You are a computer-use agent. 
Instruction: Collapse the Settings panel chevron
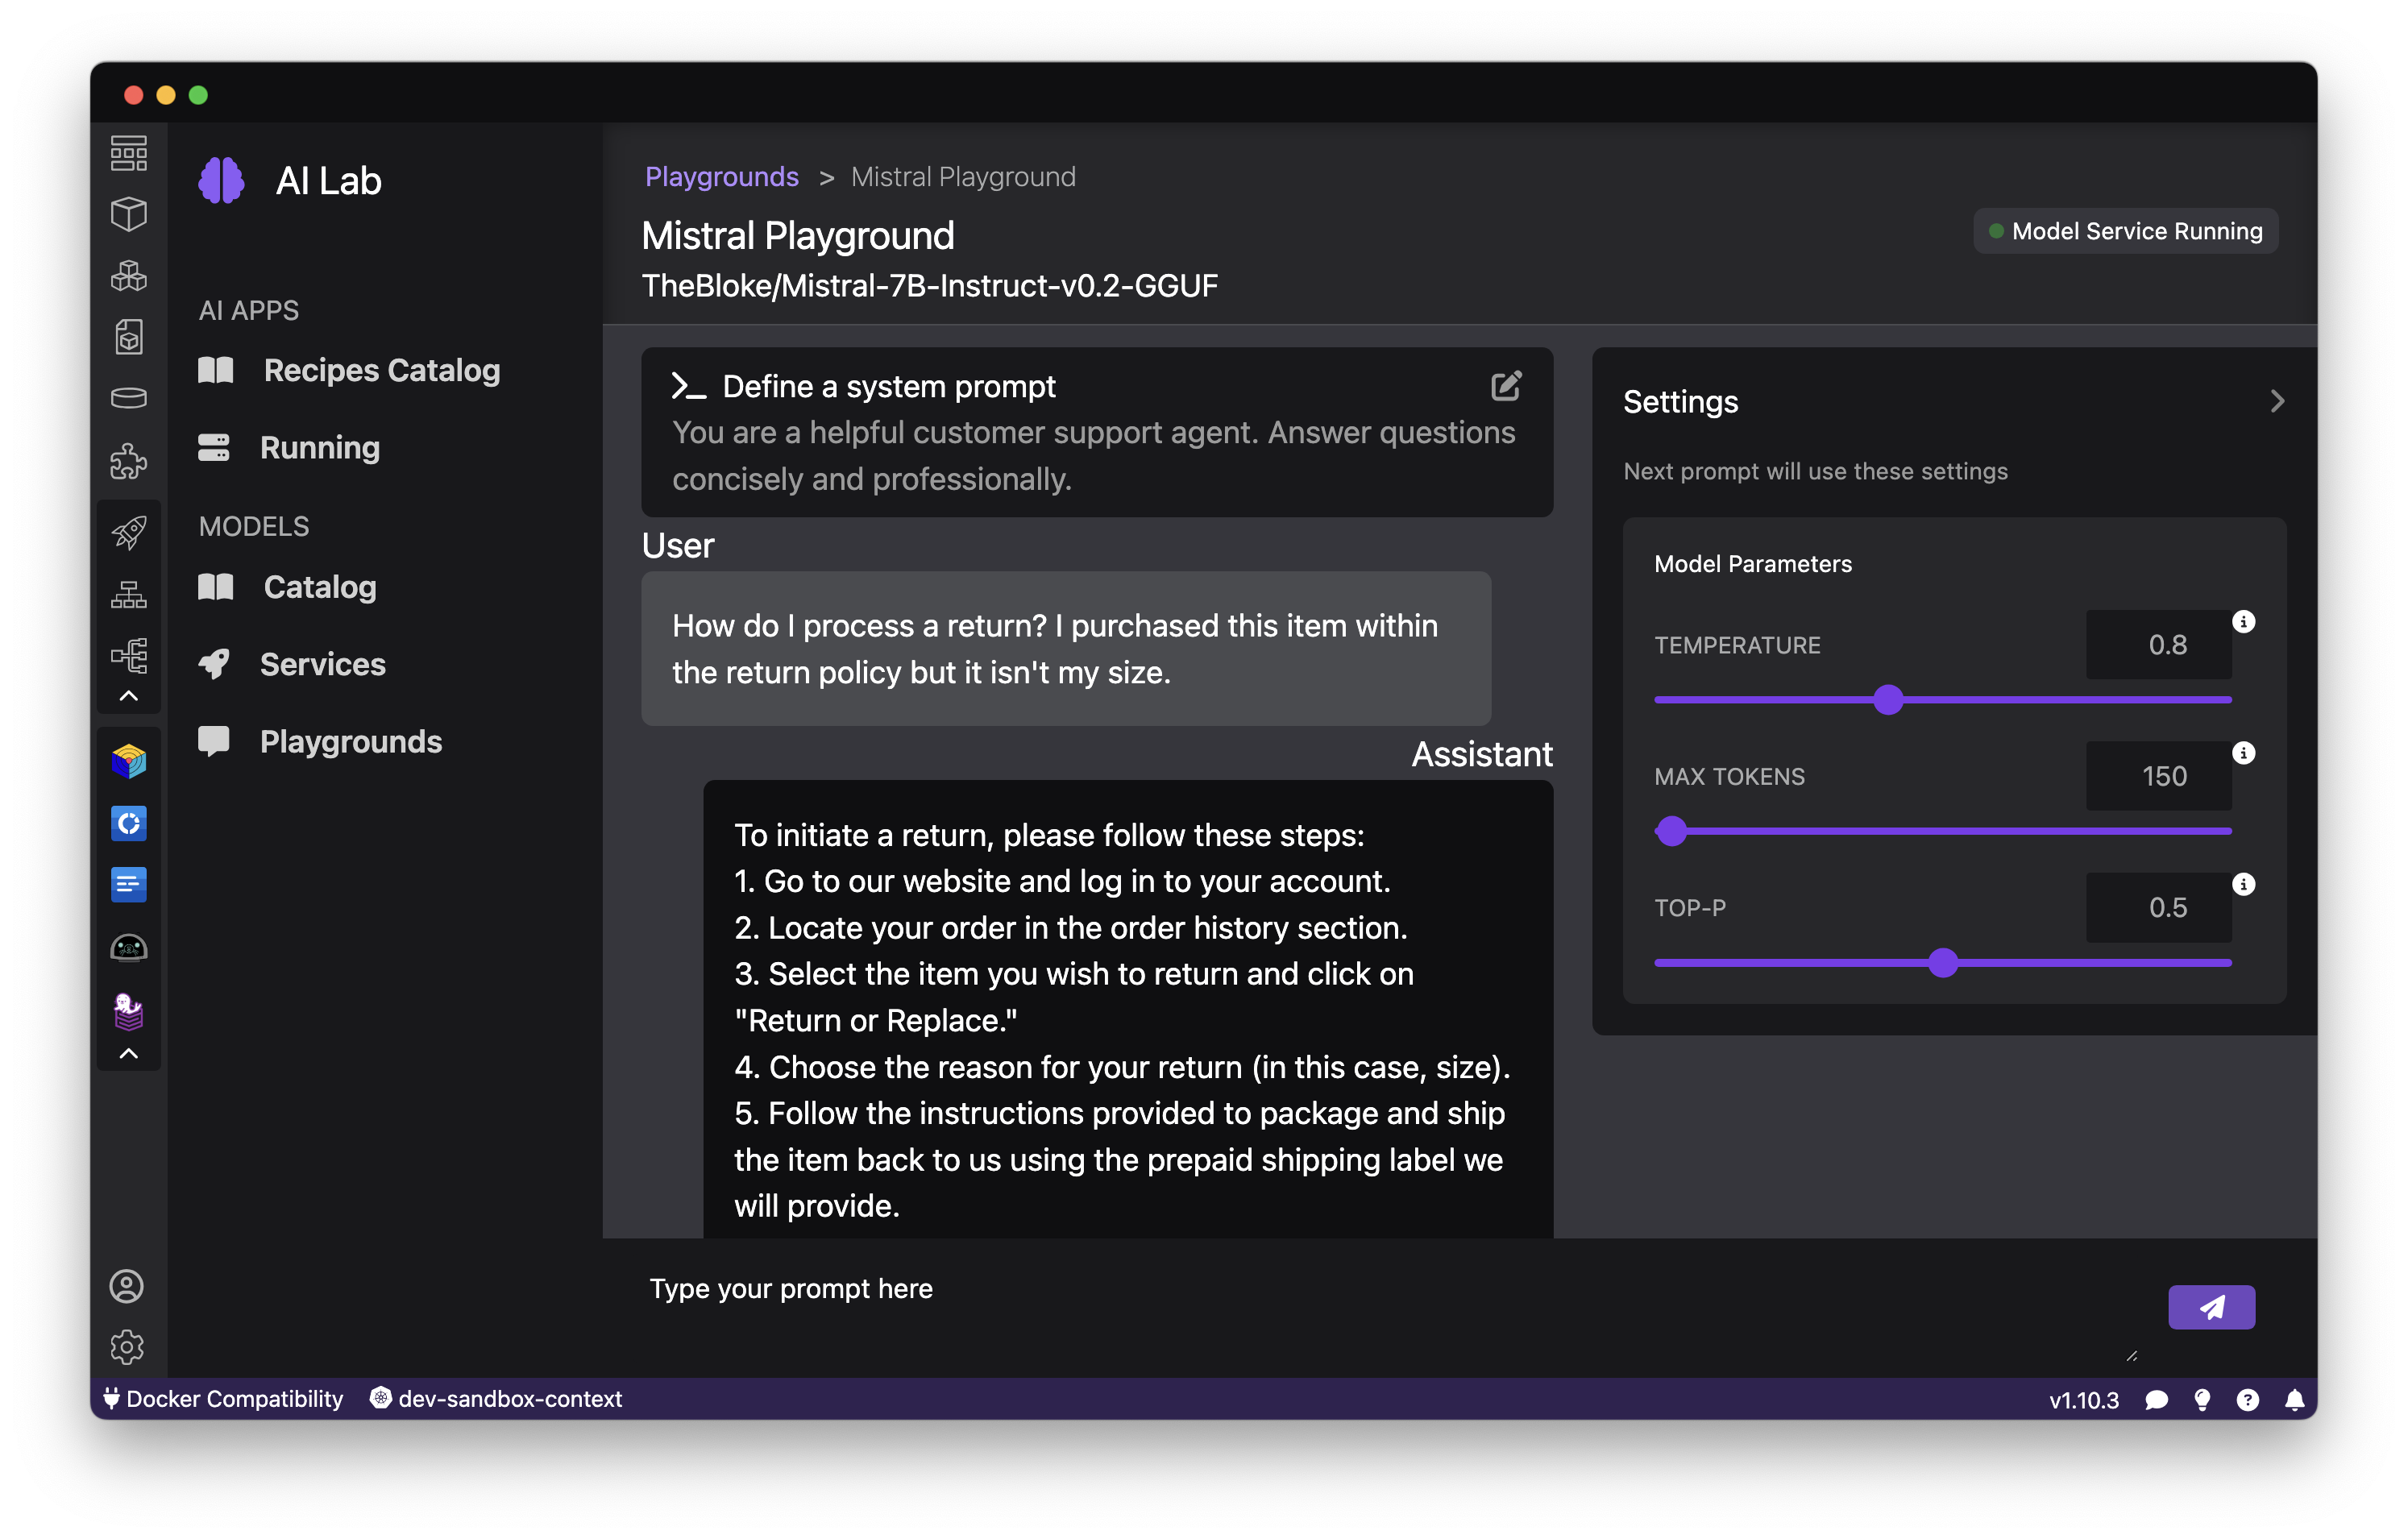tap(2277, 401)
